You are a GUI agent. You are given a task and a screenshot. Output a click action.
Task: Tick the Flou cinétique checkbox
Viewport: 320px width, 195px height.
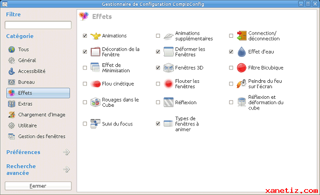(x=85, y=84)
